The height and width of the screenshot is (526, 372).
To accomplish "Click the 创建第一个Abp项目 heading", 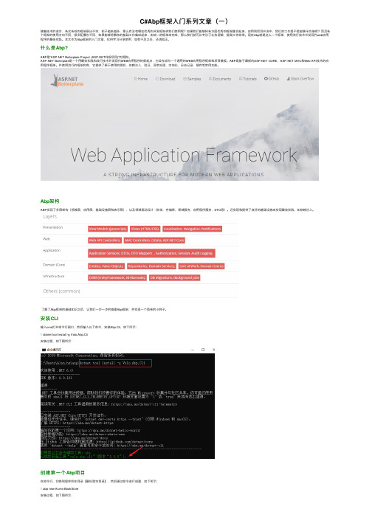I will tap(63, 472).
